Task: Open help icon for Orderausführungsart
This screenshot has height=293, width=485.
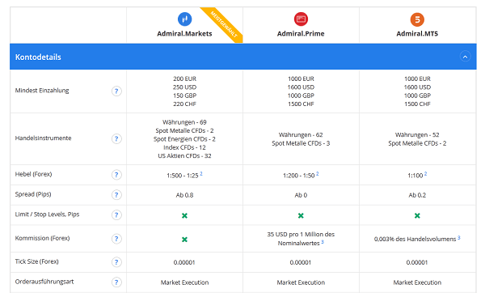Action: click(x=116, y=282)
